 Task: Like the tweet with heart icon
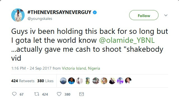coord(59,94)
